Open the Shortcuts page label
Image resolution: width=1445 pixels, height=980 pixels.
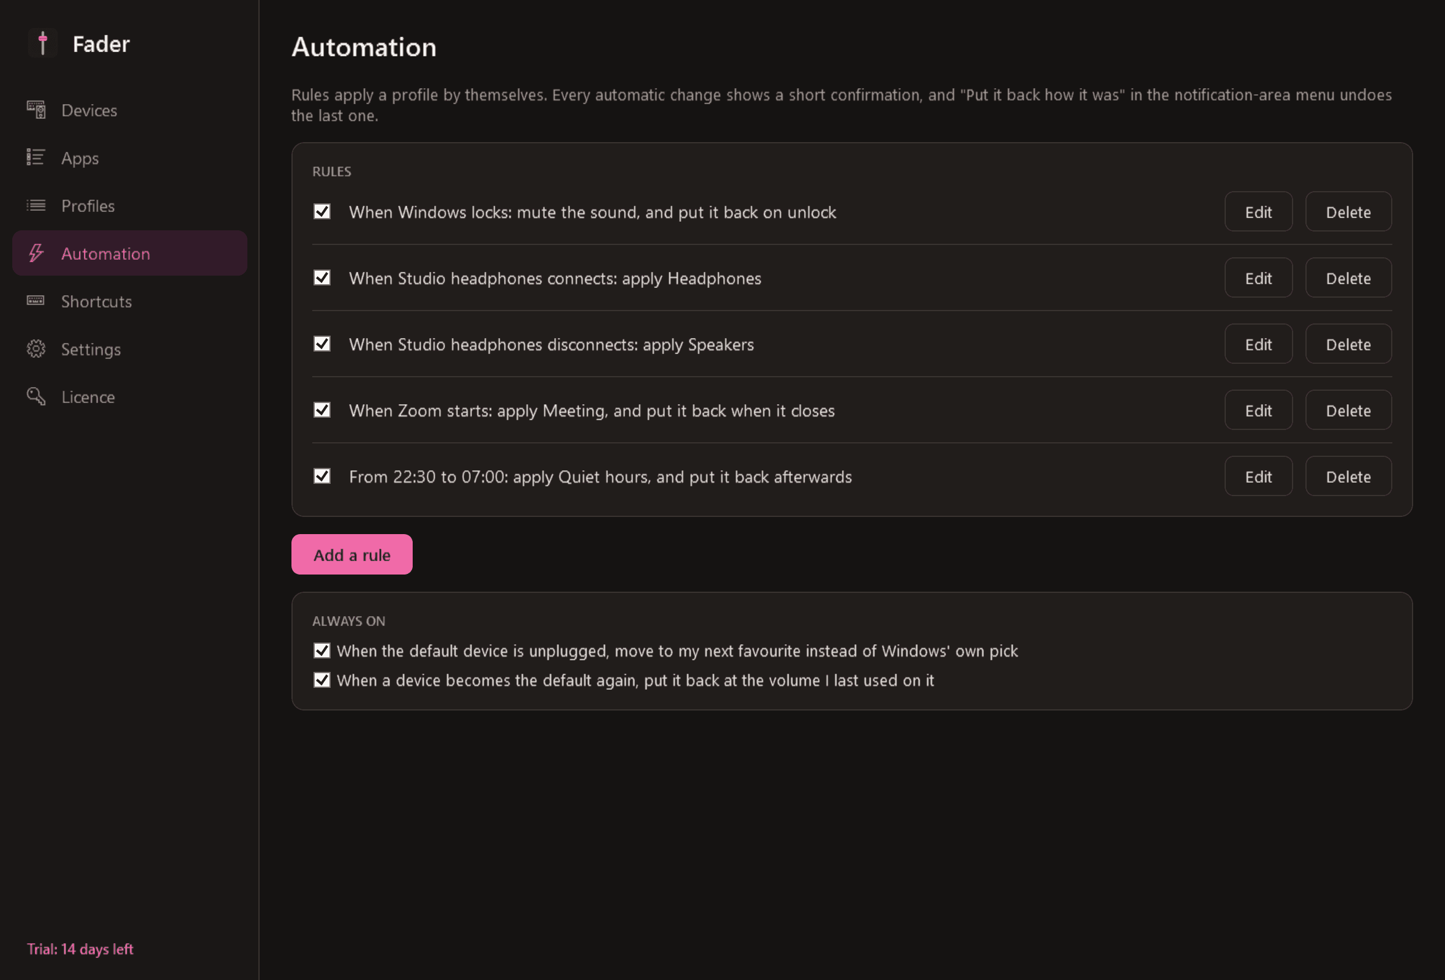point(96,301)
